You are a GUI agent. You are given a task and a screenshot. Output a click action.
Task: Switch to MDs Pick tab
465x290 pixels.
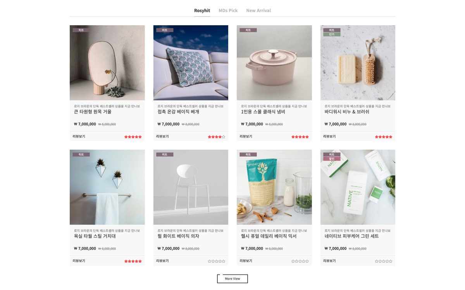(228, 10)
